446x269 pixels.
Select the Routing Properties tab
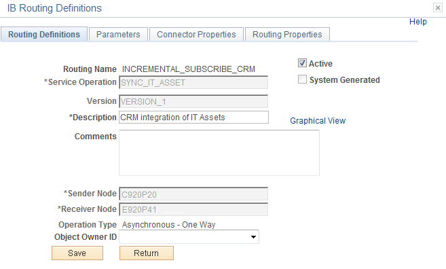pos(287,35)
